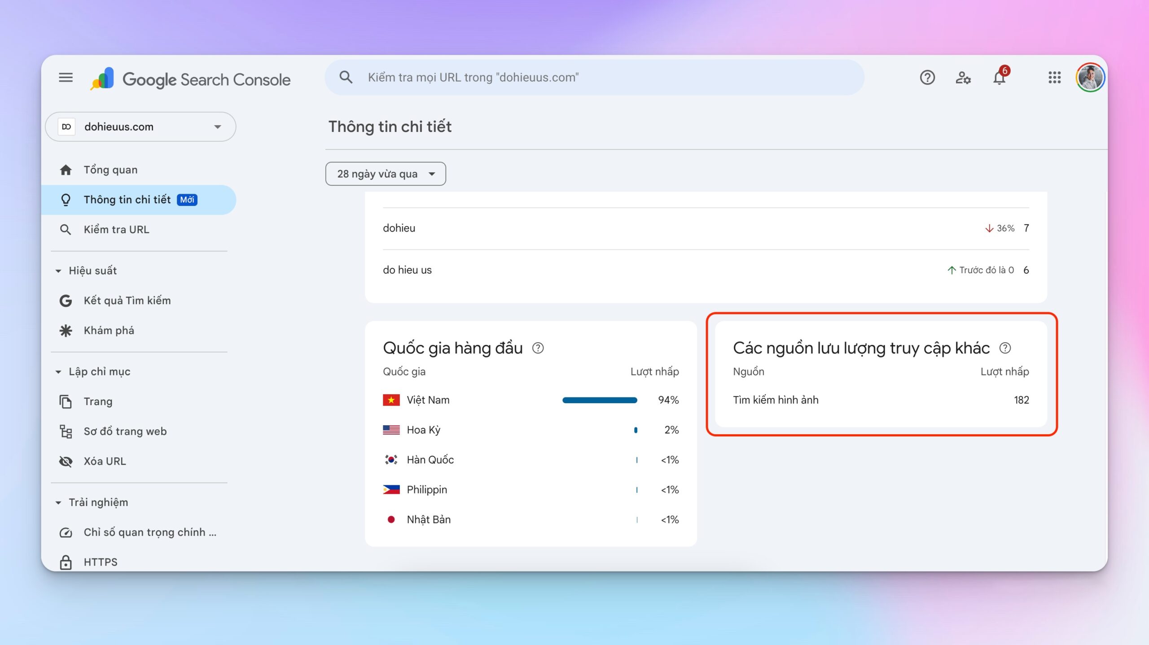Click the Trước đó là 0 increase indicator
This screenshot has height=645, width=1149.
[x=980, y=270]
